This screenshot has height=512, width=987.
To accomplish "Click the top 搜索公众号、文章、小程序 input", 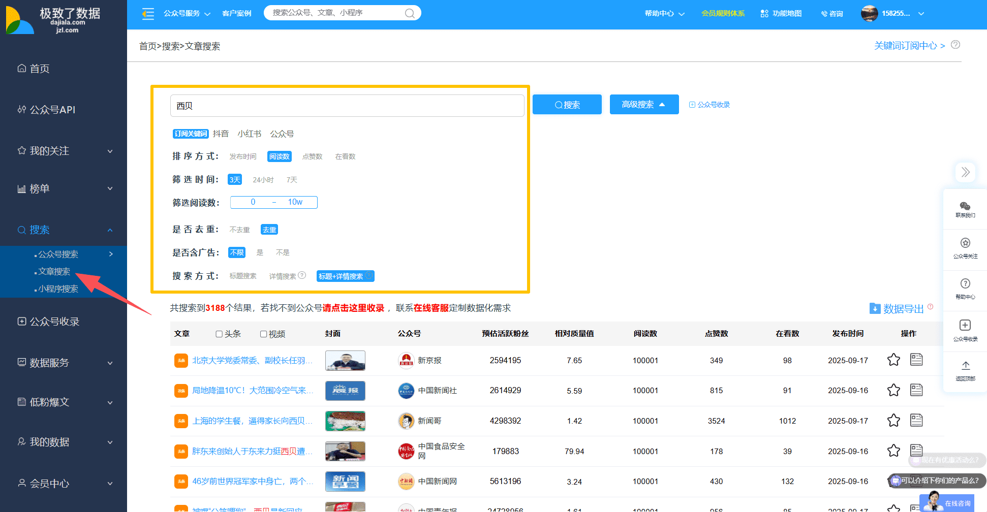I will (x=336, y=13).
